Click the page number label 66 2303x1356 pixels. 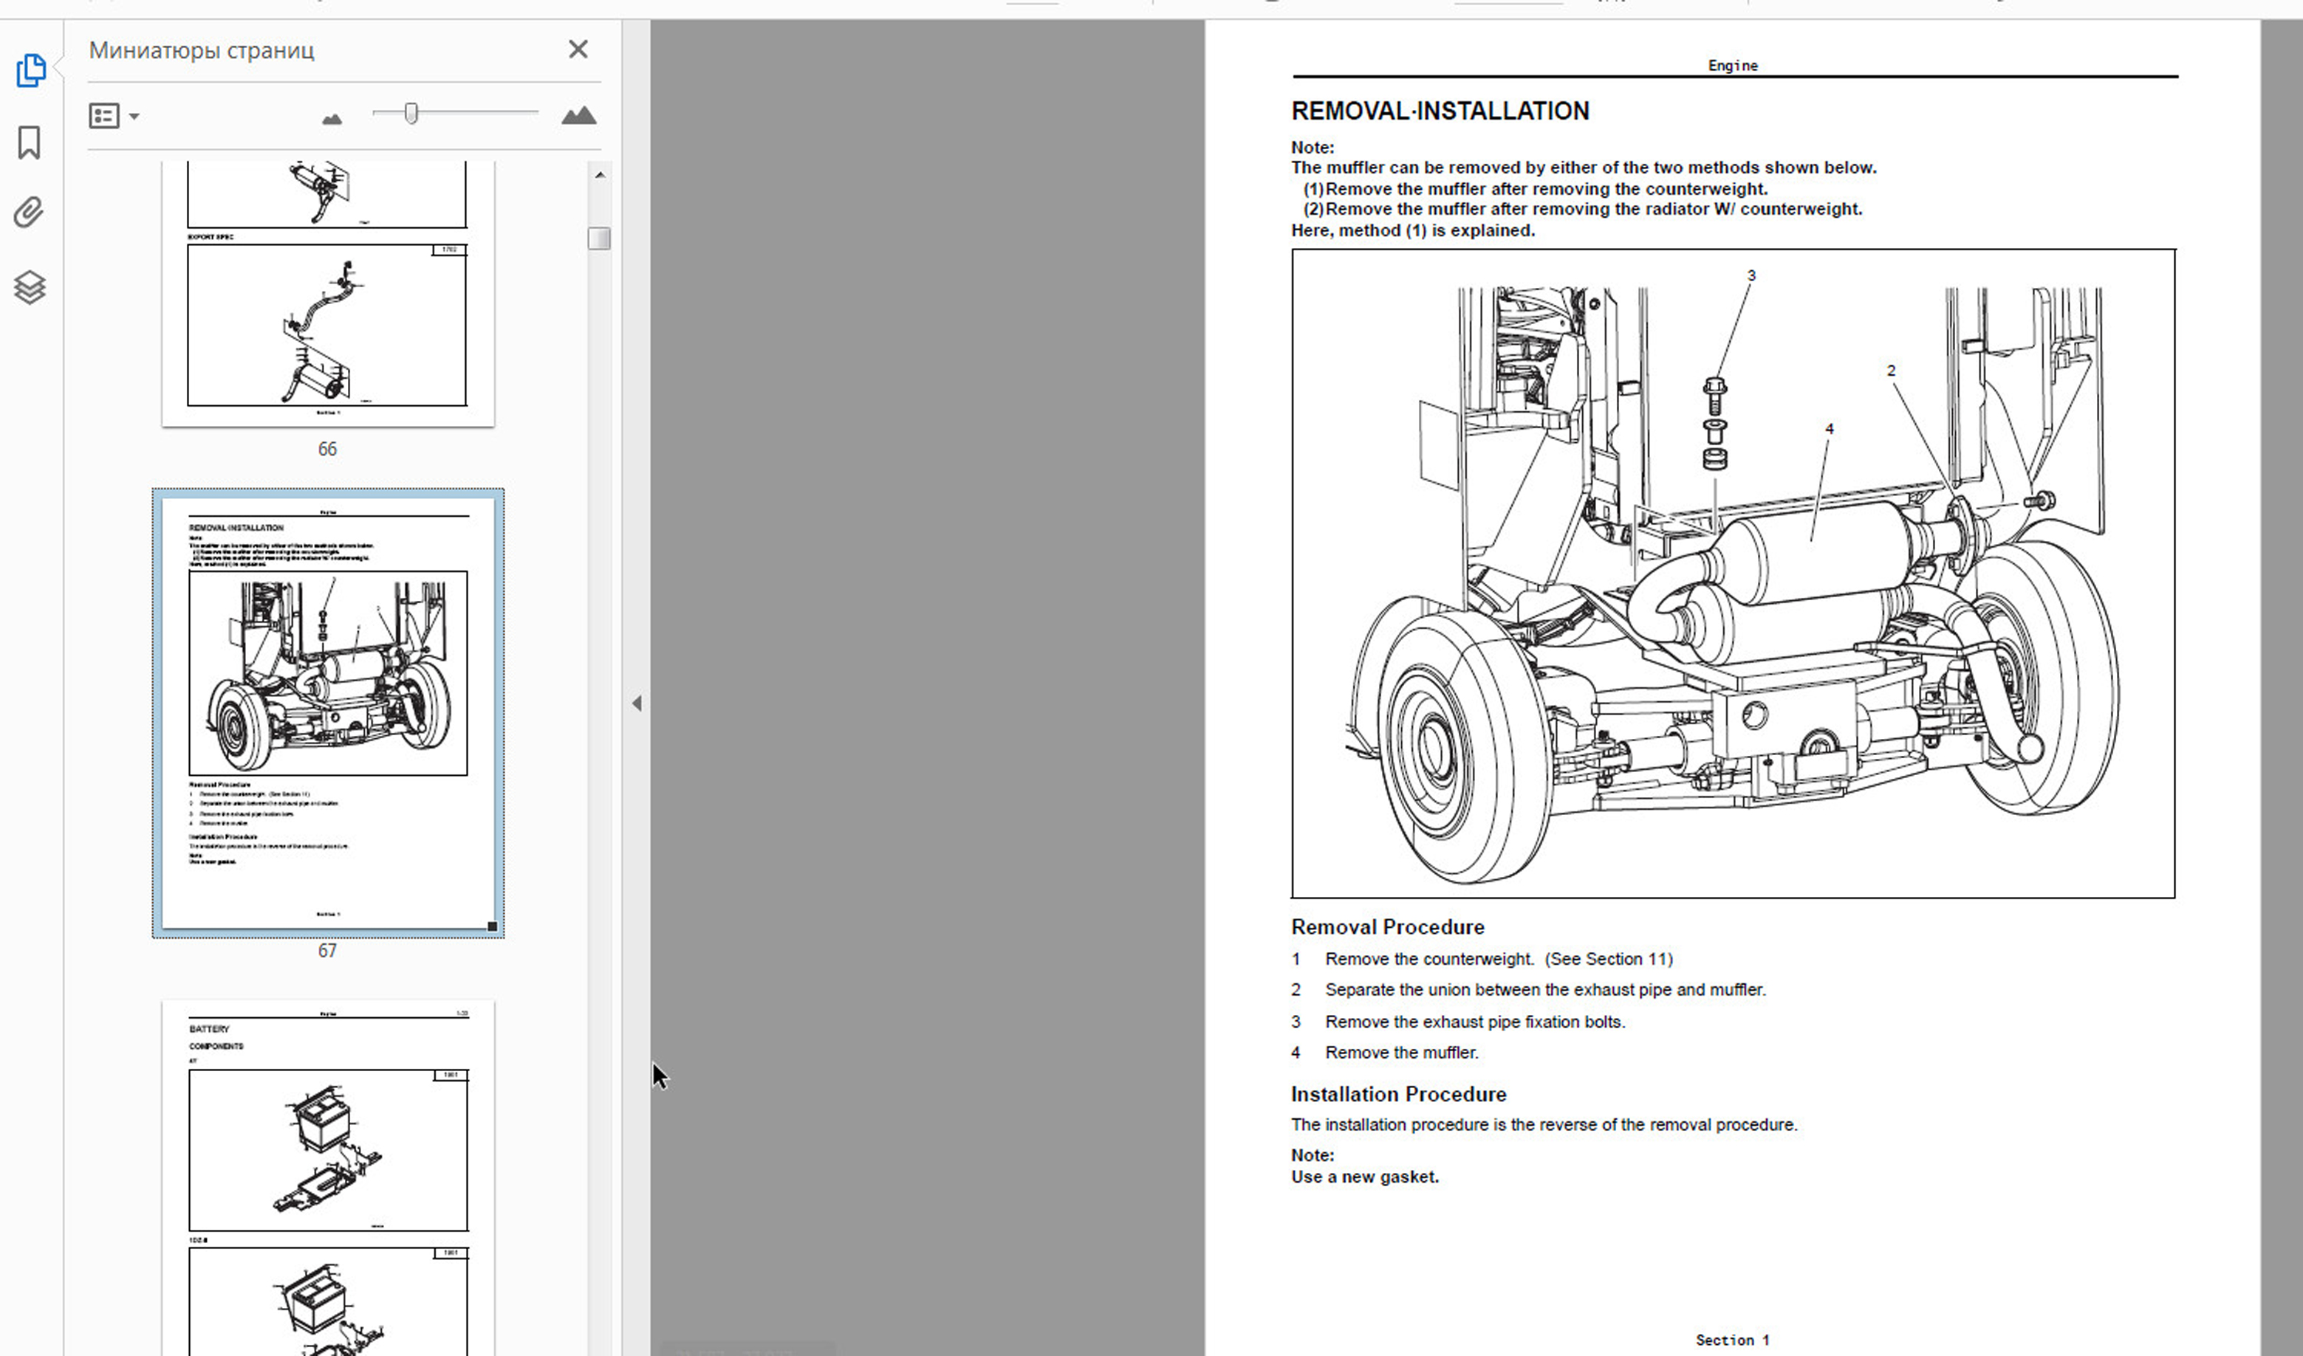coord(327,450)
